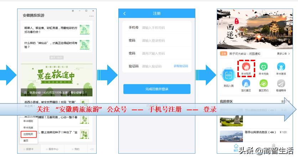Click the 赏花 article thumbnail

click(x=84, y=44)
